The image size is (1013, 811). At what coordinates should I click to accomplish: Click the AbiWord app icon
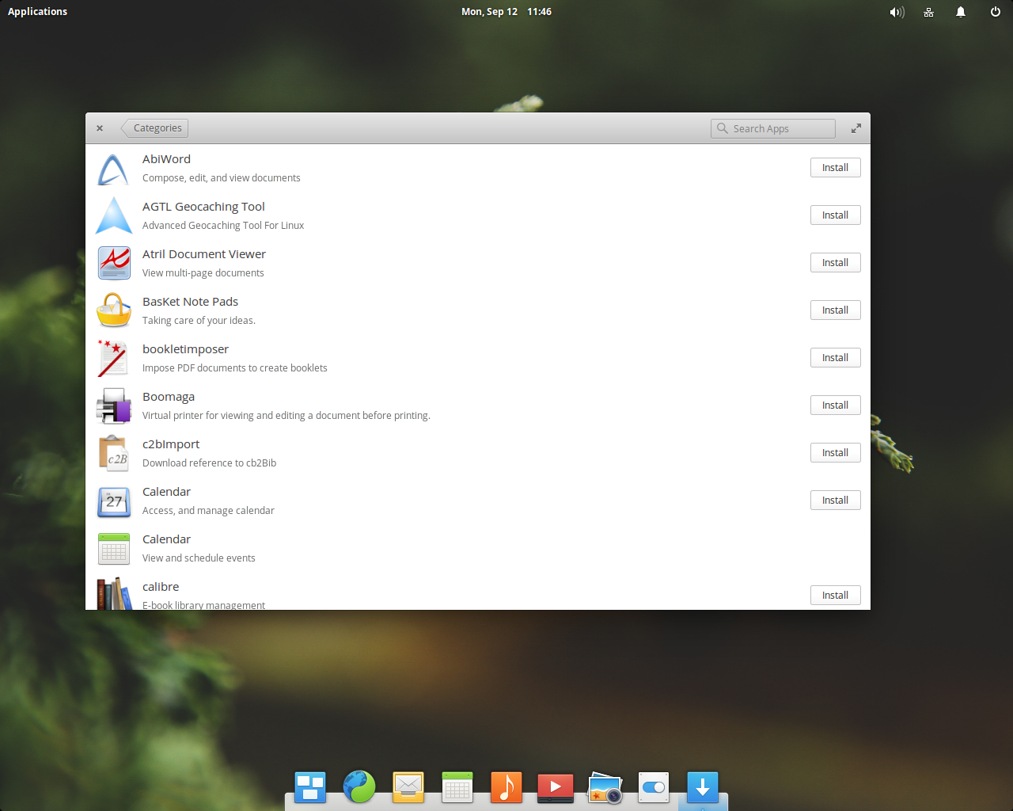pos(113,169)
